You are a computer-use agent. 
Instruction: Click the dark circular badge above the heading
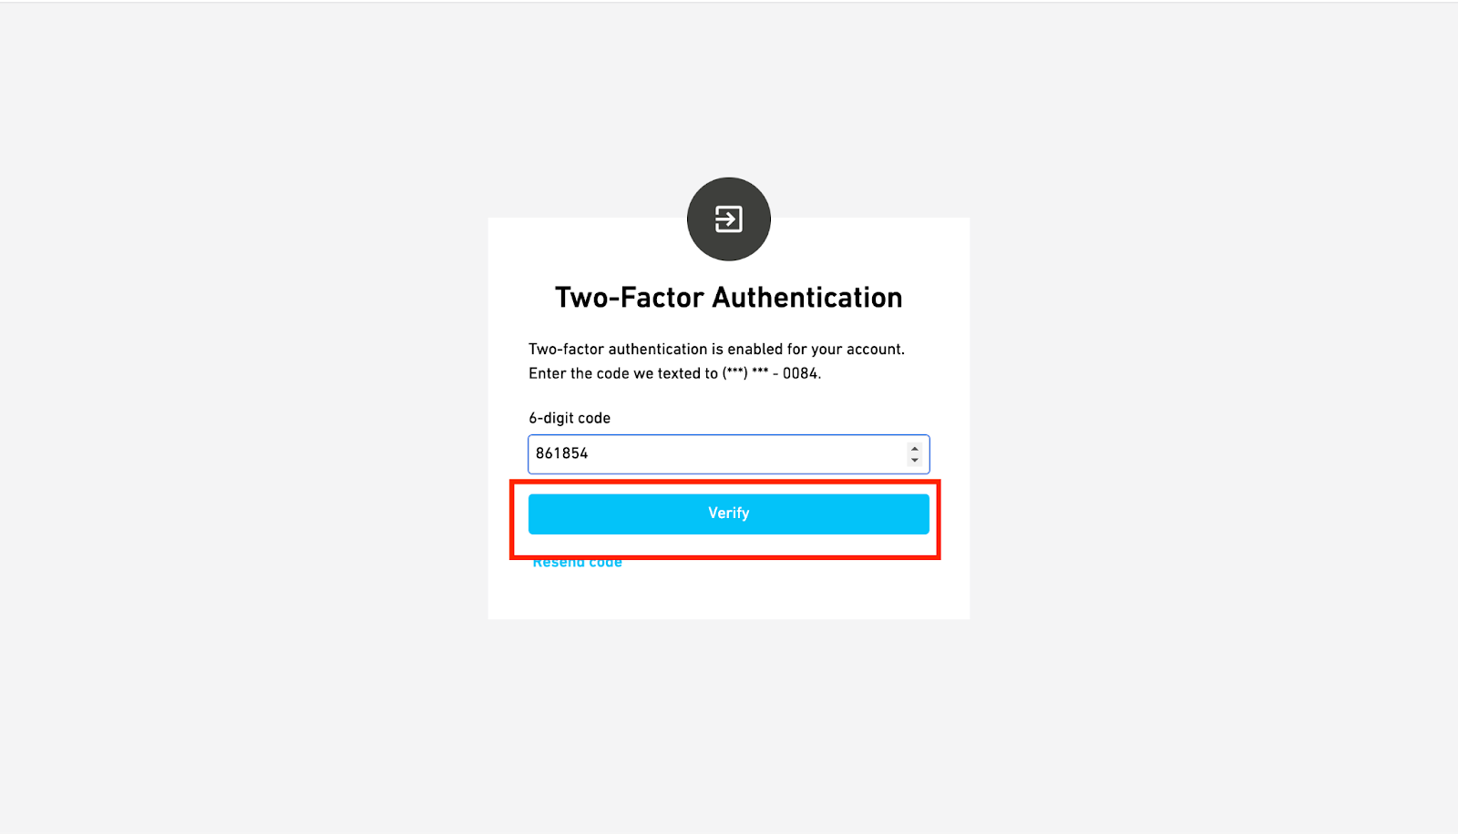tap(728, 219)
